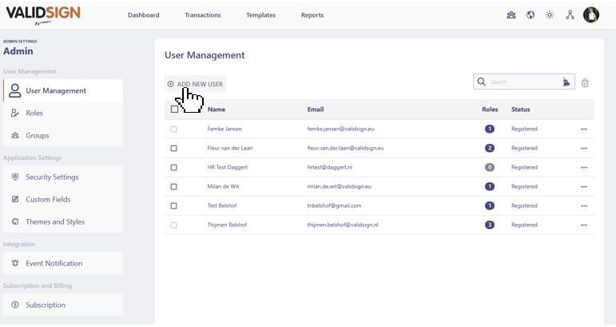Screen dimensions: 616x327
Task: Check the box for Fleur van der Laan
Action: 174,148
